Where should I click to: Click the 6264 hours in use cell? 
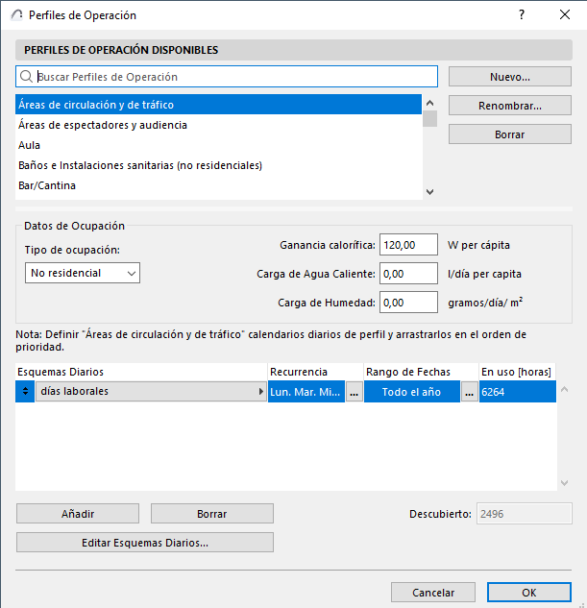pyautogui.click(x=518, y=392)
